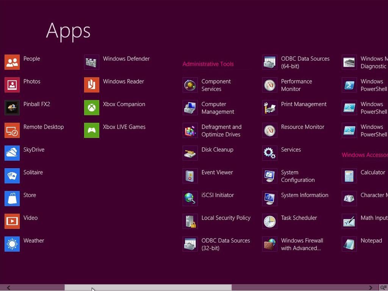The image size is (388, 291).
Task: Click the semantic zoom button in the corner
Action: pos(383,288)
